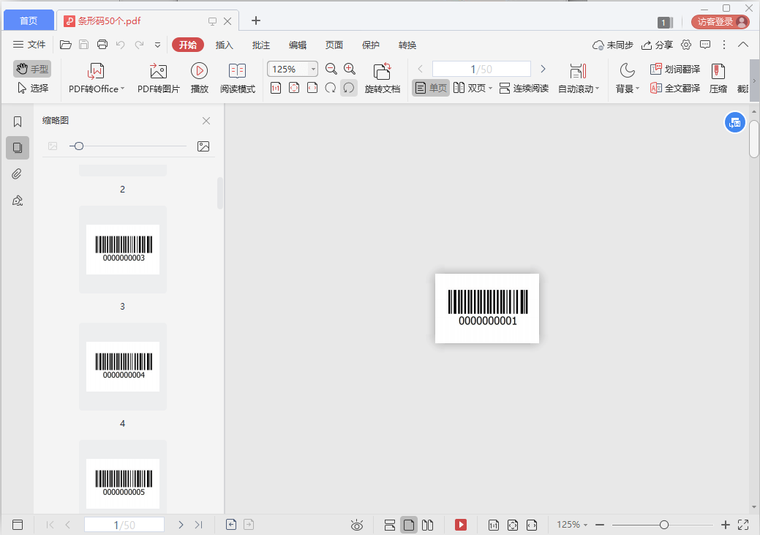
Task: Adjust status bar zoom slider handle
Action: click(x=664, y=525)
